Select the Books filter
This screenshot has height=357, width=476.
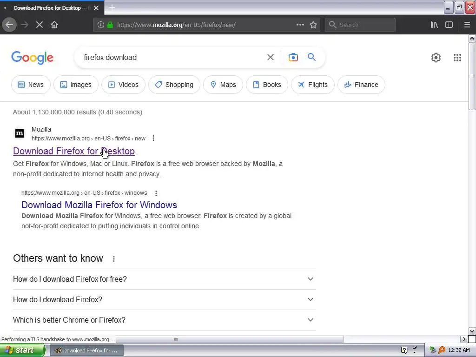(x=267, y=85)
